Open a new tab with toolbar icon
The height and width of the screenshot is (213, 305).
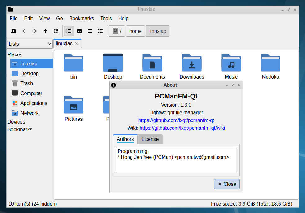point(14,31)
